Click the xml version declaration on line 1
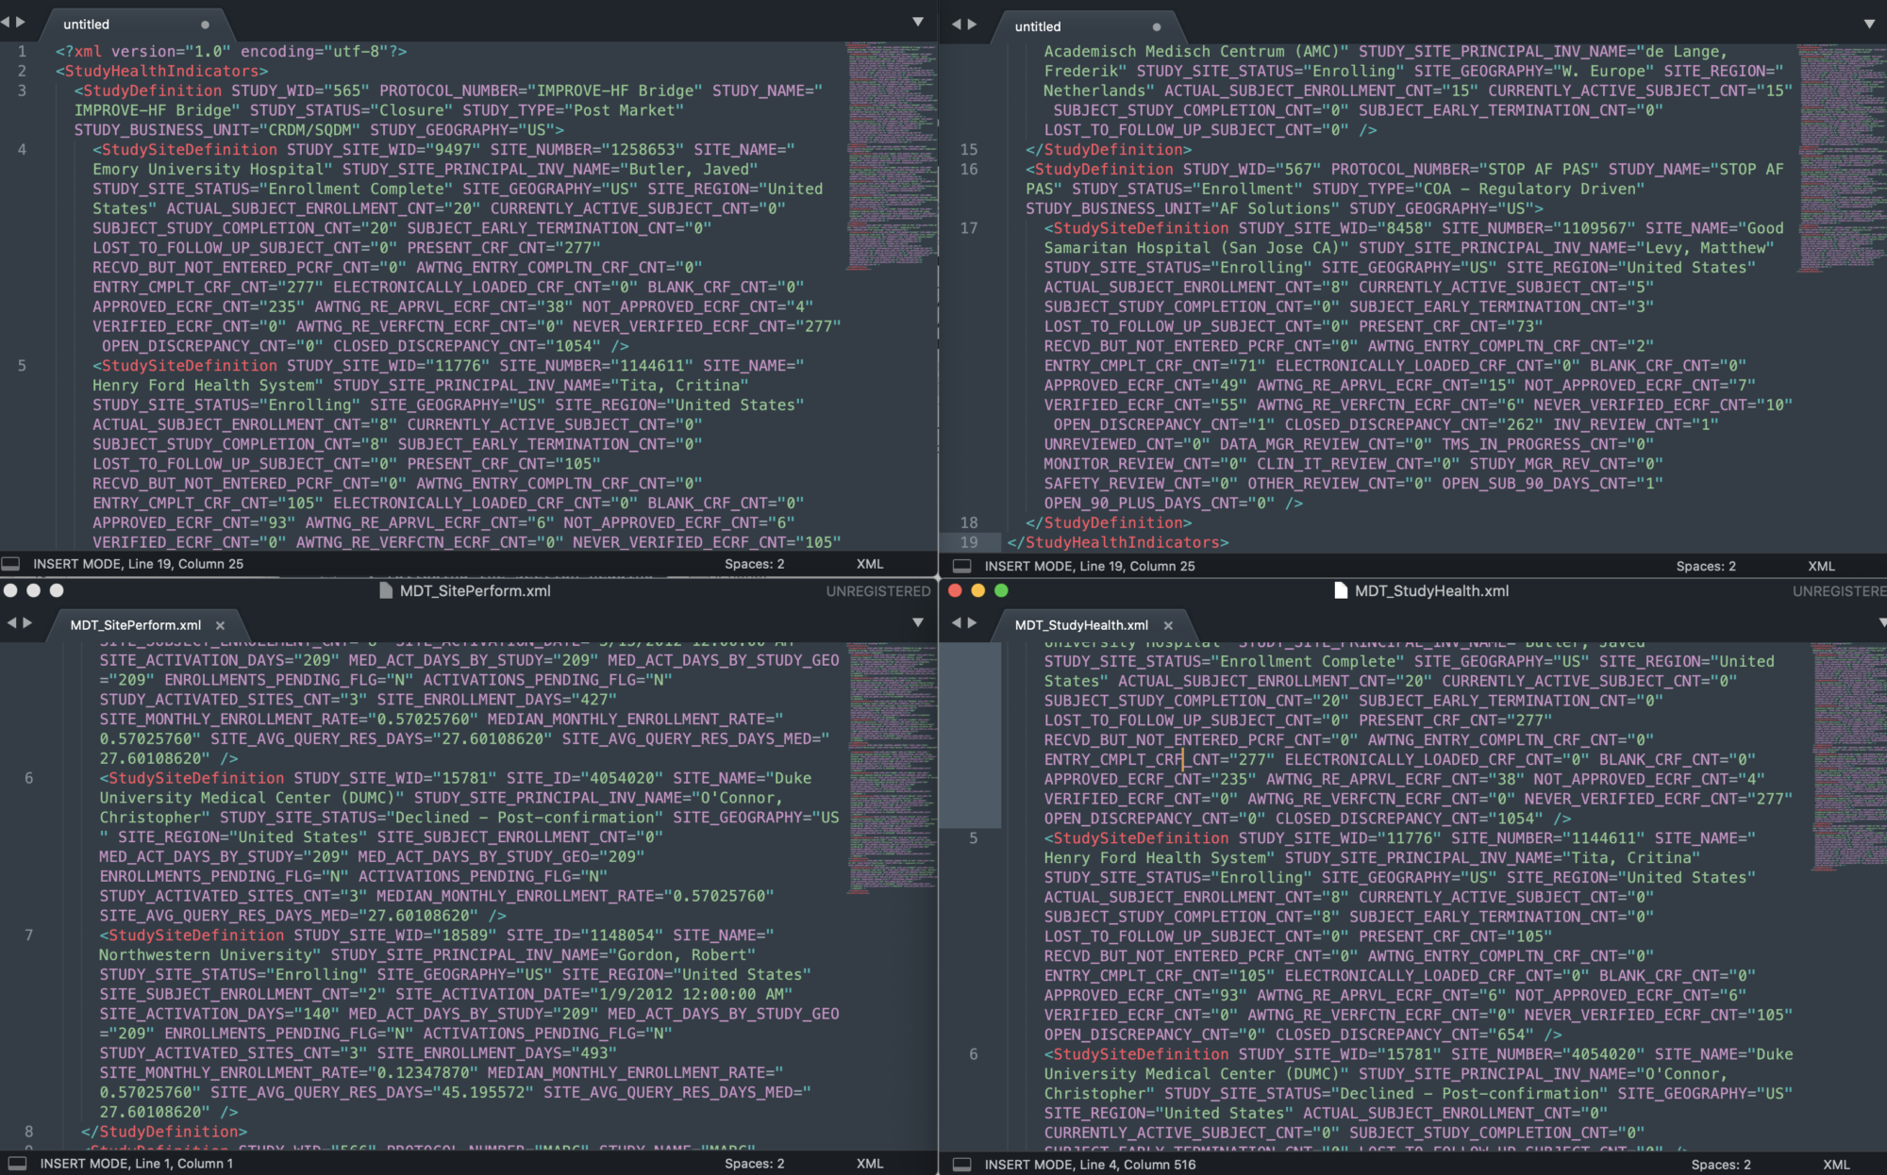 click(231, 51)
